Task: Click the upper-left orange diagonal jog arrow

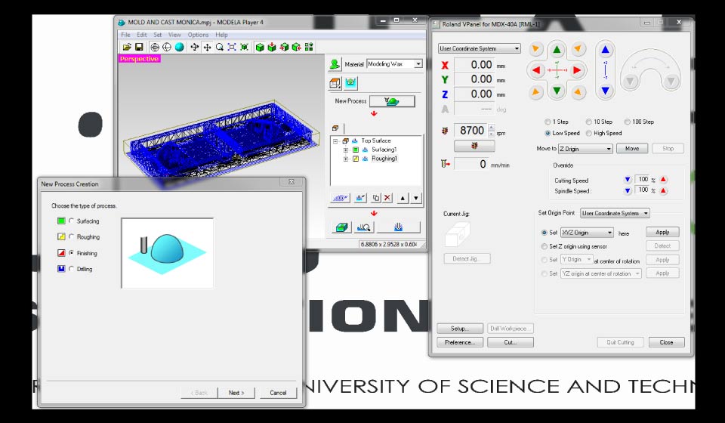Action: tap(536, 48)
